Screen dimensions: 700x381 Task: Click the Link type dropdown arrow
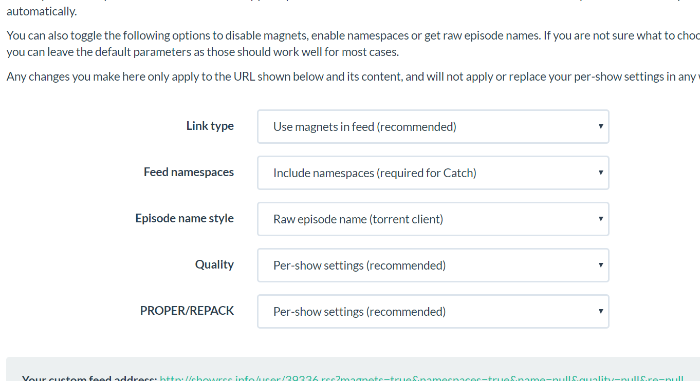click(600, 126)
